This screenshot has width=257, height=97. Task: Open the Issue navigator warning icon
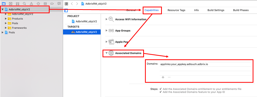(x=31, y=3)
